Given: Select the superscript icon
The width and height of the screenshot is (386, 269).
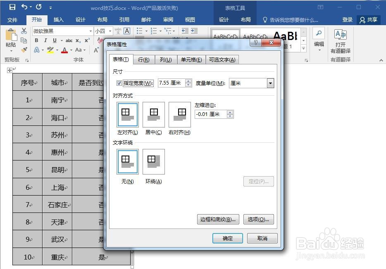Looking at the screenshot, I should click(86, 40).
